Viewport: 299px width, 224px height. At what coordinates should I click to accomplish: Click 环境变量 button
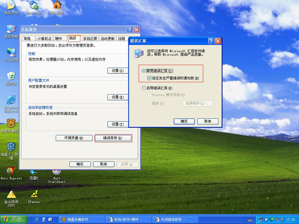point(74,138)
